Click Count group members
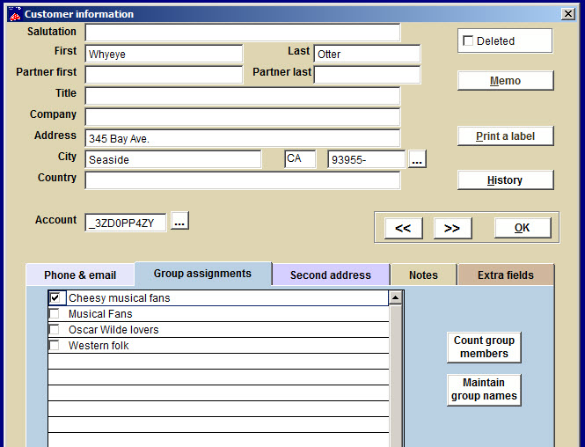Screen dimensions: 585x447 (484, 347)
